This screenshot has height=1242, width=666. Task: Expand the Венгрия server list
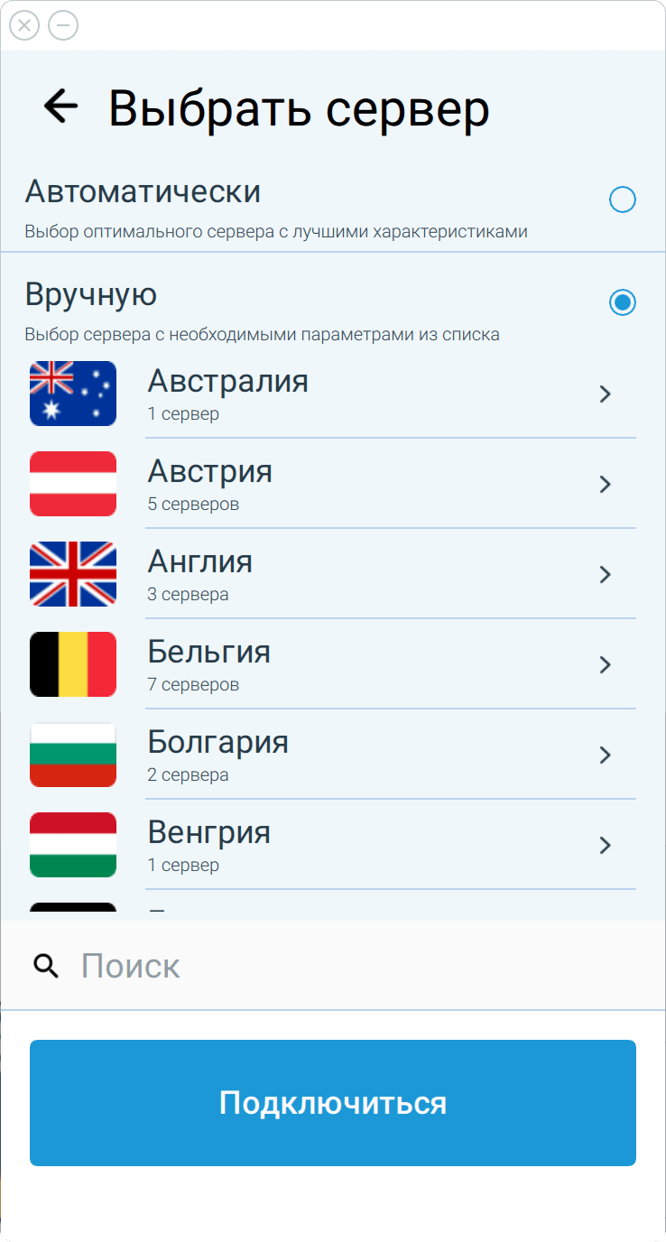click(605, 845)
